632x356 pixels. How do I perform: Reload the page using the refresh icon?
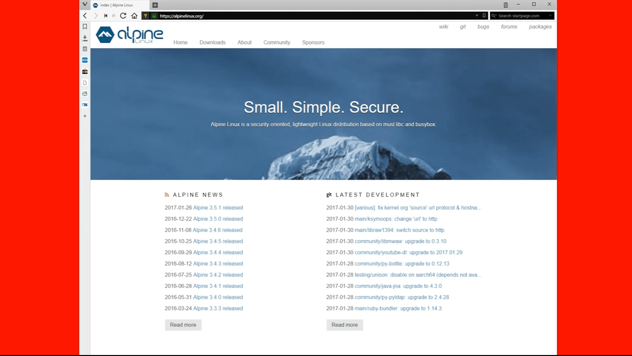tap(123, 15)
